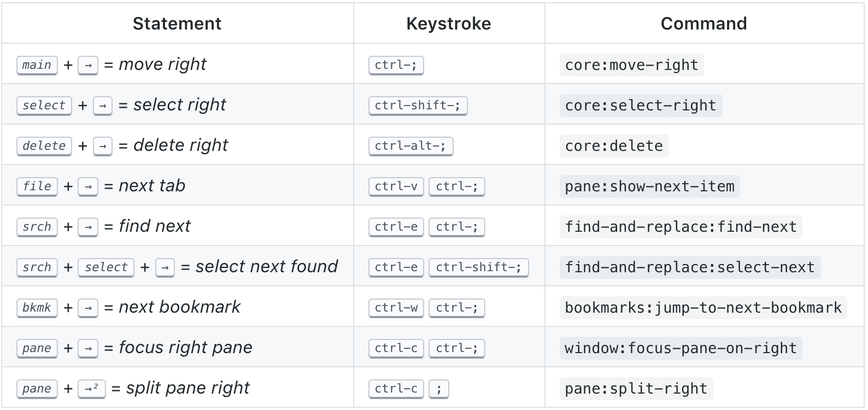Image resolution: width=868 pixels, height=410 pixels.
Task: Click the Command column header
Action: pos(703,24)
